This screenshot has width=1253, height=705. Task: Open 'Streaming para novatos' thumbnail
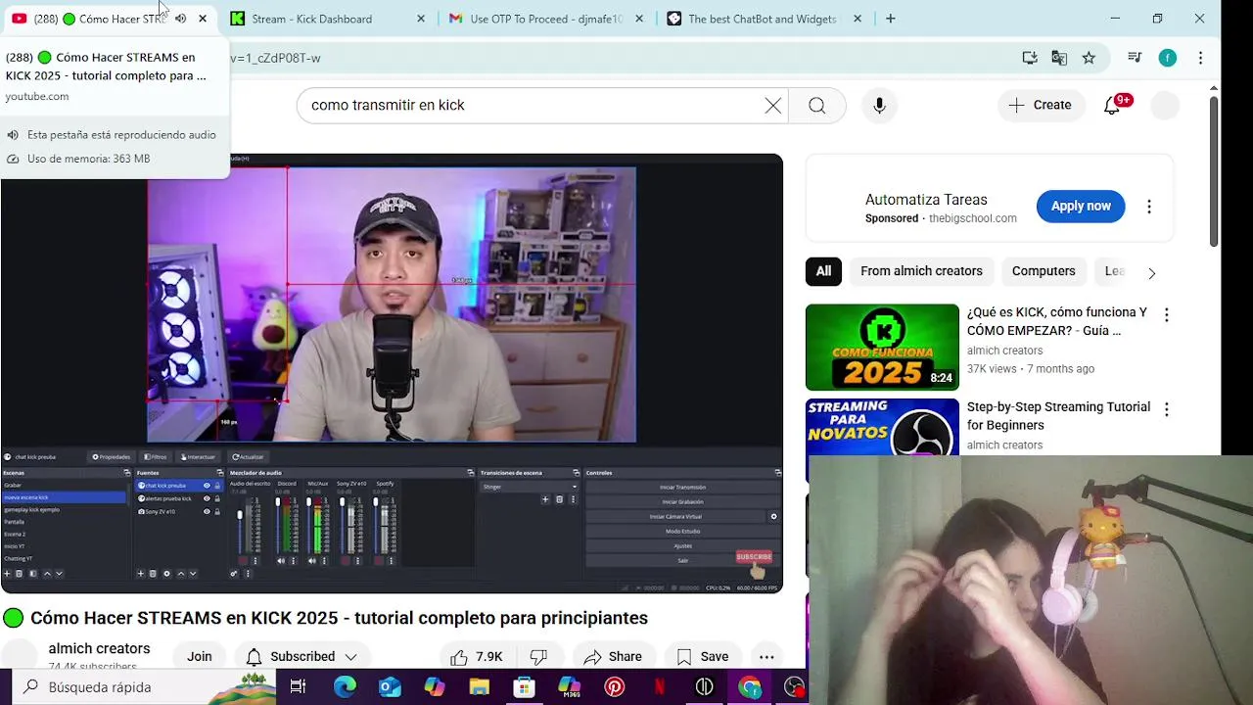tap(882, 426)
